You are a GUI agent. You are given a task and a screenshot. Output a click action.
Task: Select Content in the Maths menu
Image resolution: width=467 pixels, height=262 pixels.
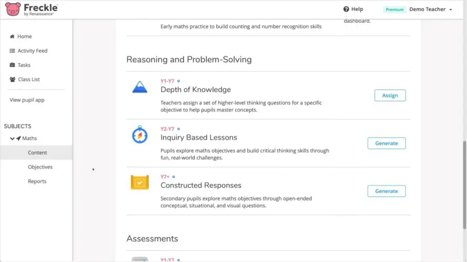click(x=37, y=153)
